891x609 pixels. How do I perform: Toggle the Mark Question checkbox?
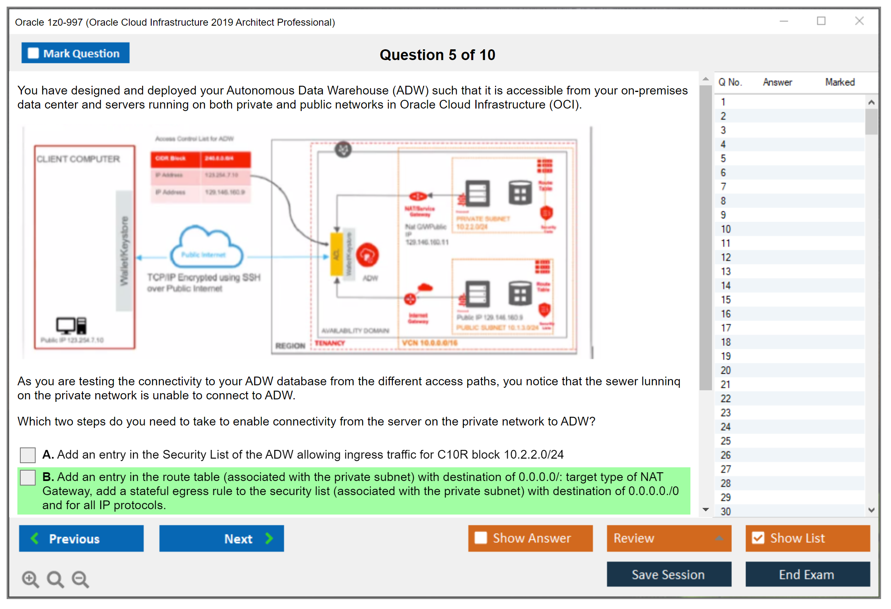pos(33,53)
